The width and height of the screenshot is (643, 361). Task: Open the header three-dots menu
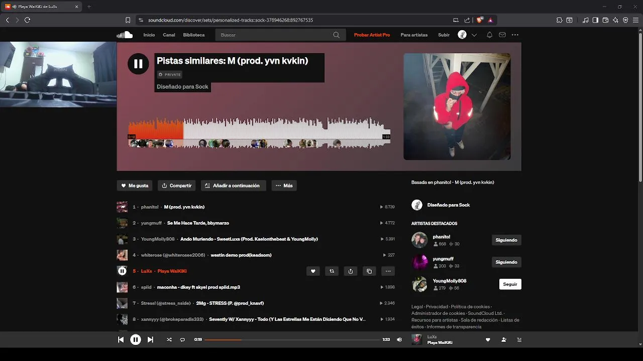(x=515, y=35)
